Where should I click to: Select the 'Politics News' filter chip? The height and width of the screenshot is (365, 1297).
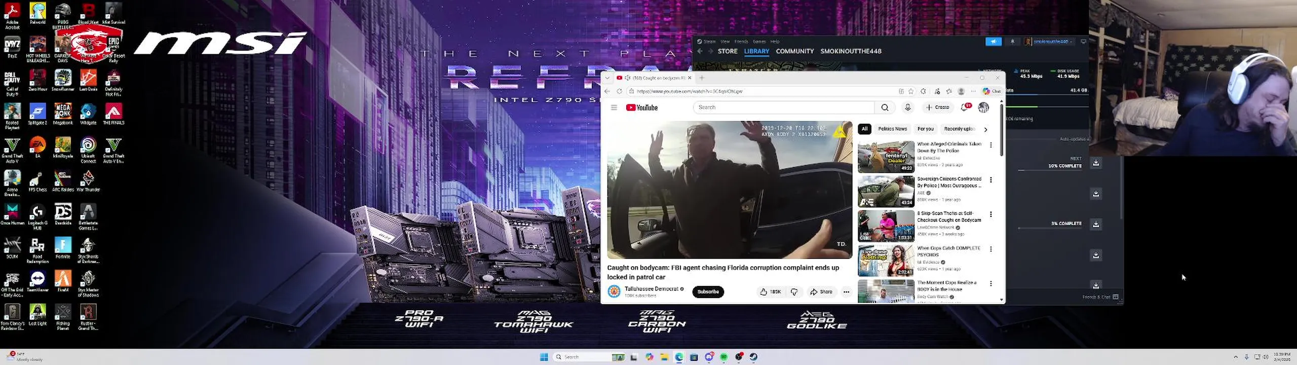[892, 129]
